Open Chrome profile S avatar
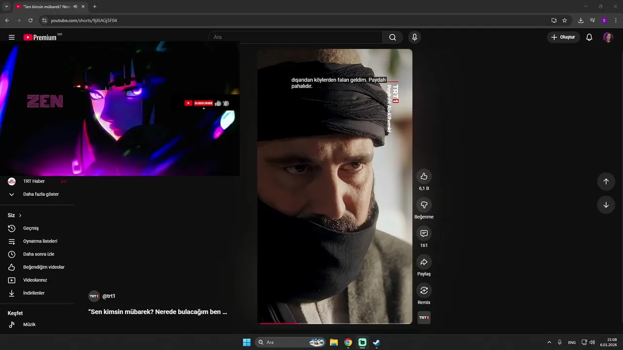Screen dimensions: 623x350 (x=604, y=20)
